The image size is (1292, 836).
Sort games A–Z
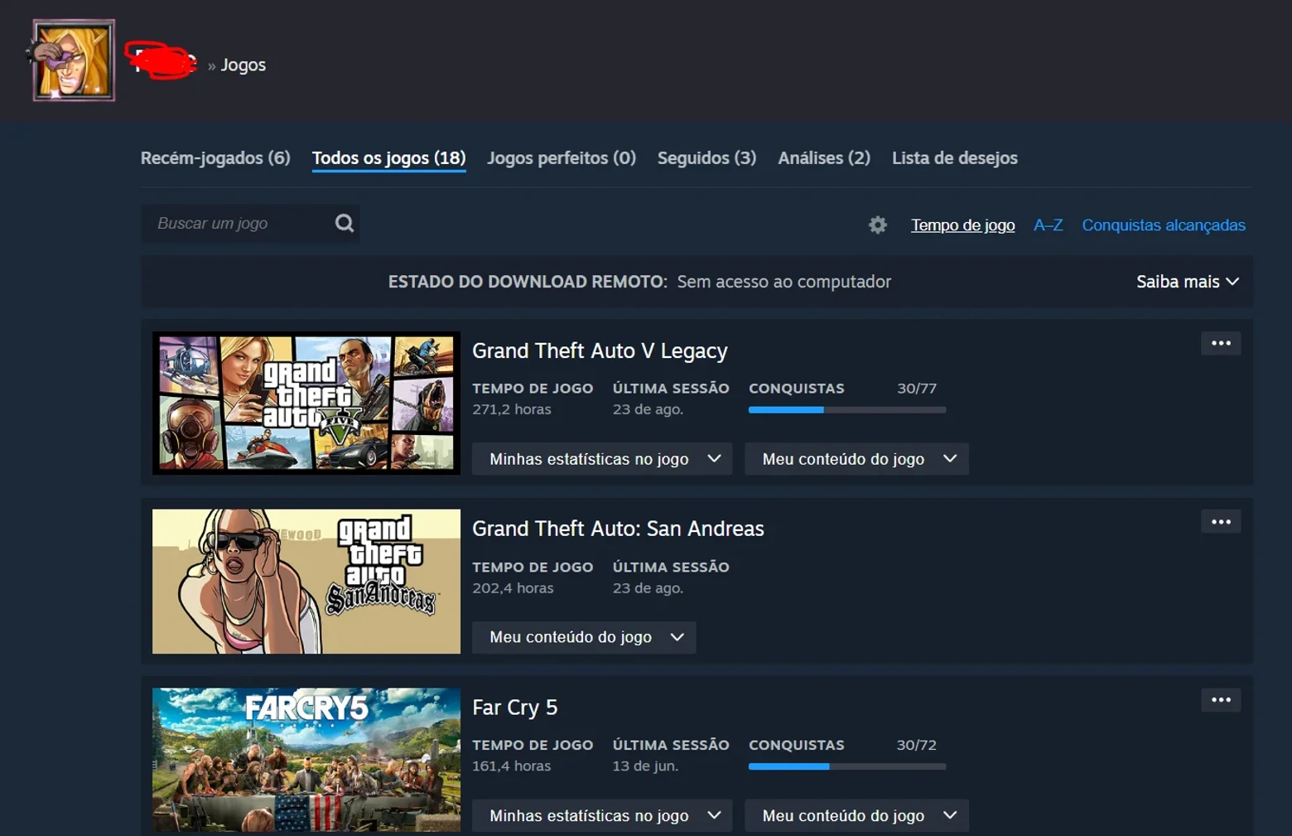tap(1048, 225)
